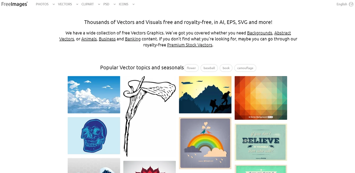This screenshot has height=173, width=355.
Task: Open the blue skull vector thumbnail
Action: tap(94, 136)
